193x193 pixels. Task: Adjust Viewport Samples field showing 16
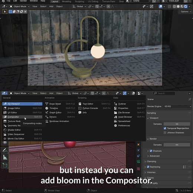(x=177, y=124)
